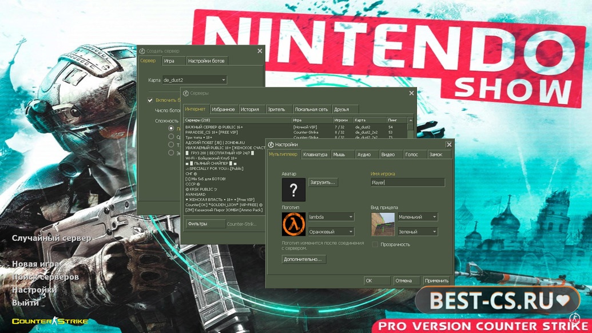Select server 'Counter[OK] *GOLDEN_LION* [VIP-FREE]'
Screen dimensions: 592x333
225,205
